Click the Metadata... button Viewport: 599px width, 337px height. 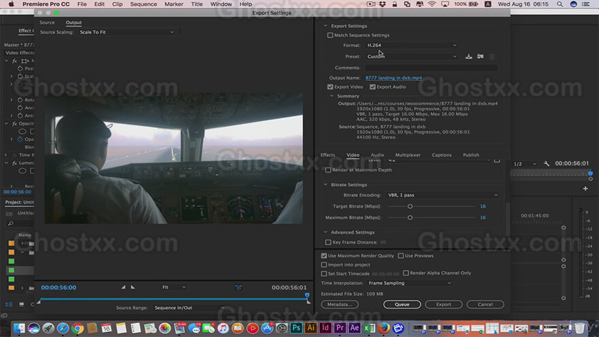[x=340, y=304]
